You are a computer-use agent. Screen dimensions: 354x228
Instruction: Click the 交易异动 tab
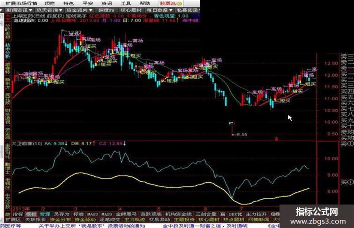pos(159,219)
